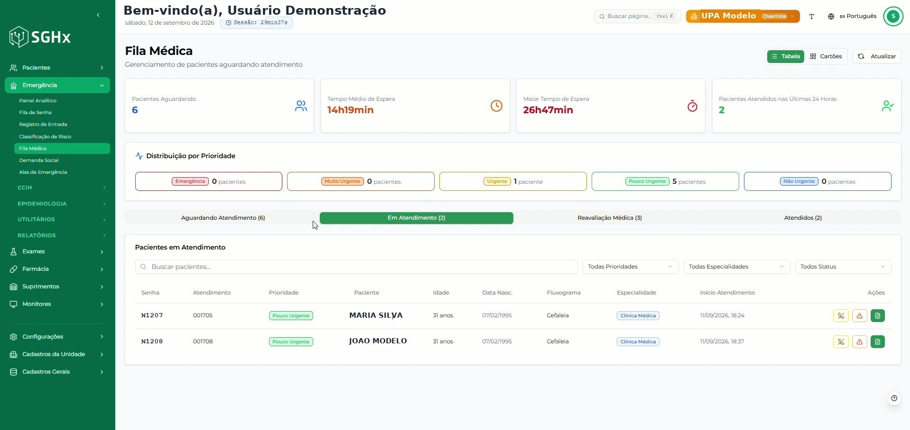Open UPA Modelo unit selector
Screen dimensions: 910x430
[743, 16]
